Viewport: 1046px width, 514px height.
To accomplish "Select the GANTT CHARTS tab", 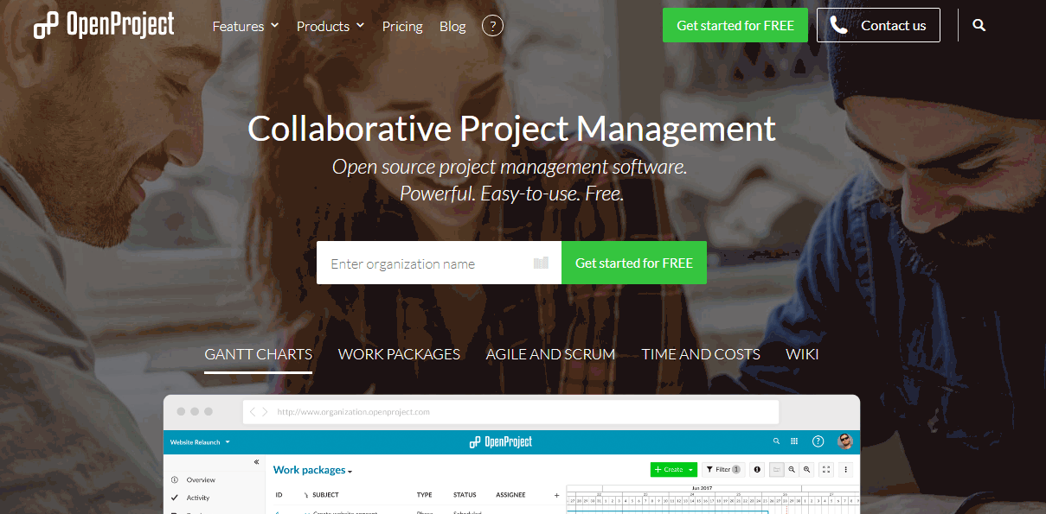I will [x=258, y=354].
